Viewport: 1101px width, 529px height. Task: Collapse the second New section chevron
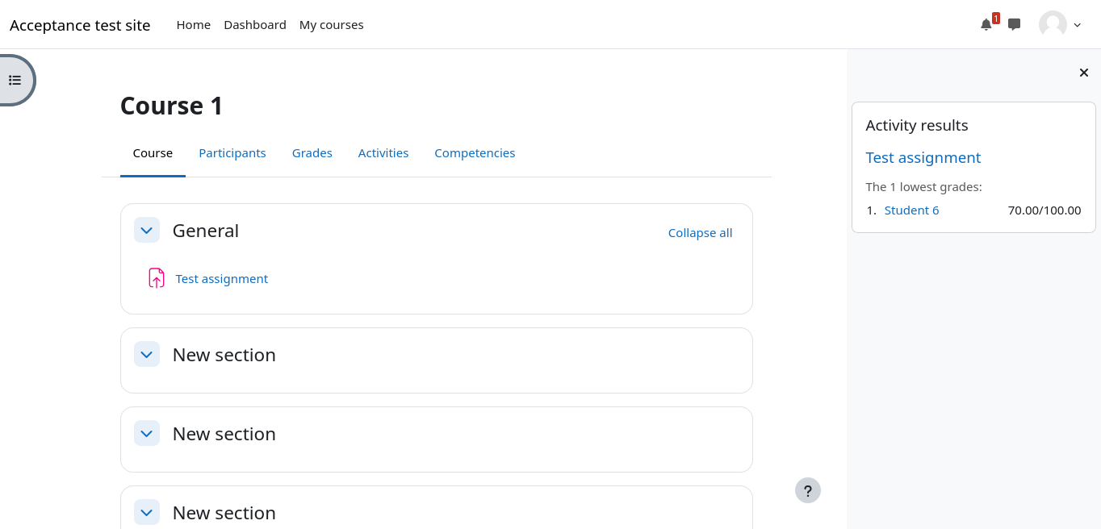click(146, 434)
